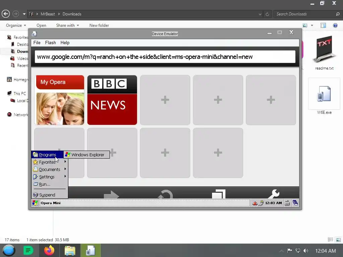
Task: Expand the Explorer address bar history dropdown
Action: tap(260, 14)
